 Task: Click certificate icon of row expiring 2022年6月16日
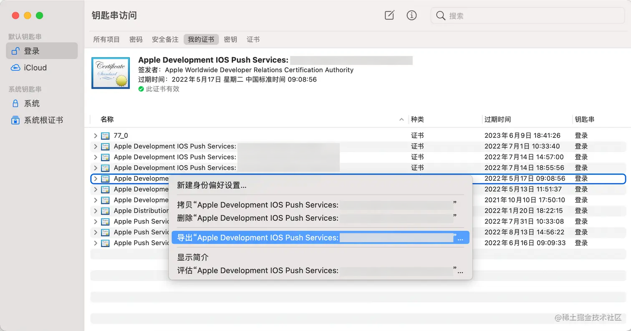(106, 243)
